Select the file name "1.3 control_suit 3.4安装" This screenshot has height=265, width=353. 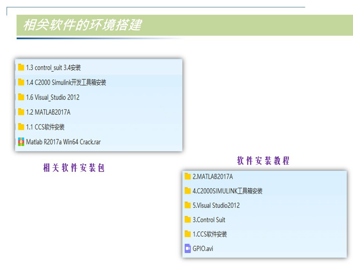pos(53,68)
